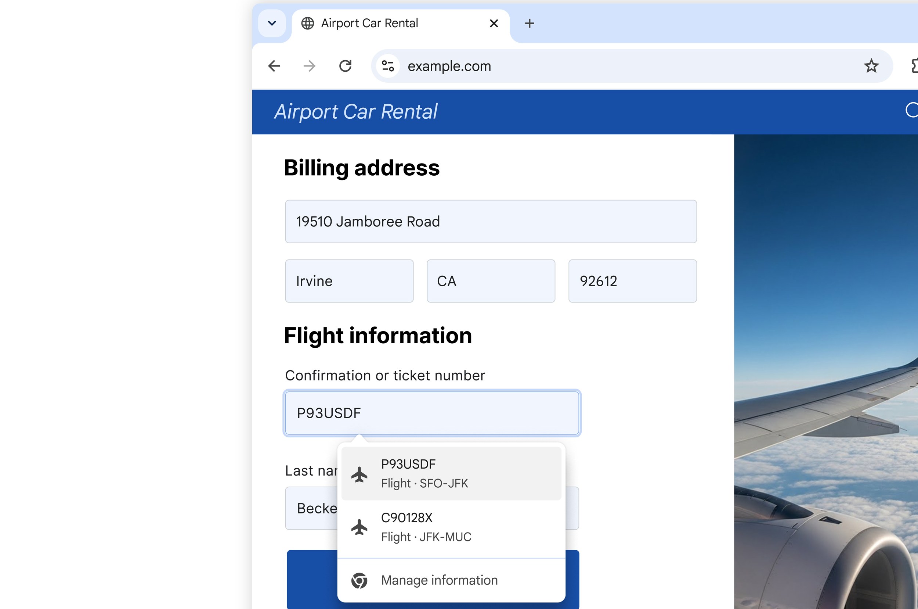
Task: Click the city field containing Irvine
Action: (349, 281)
